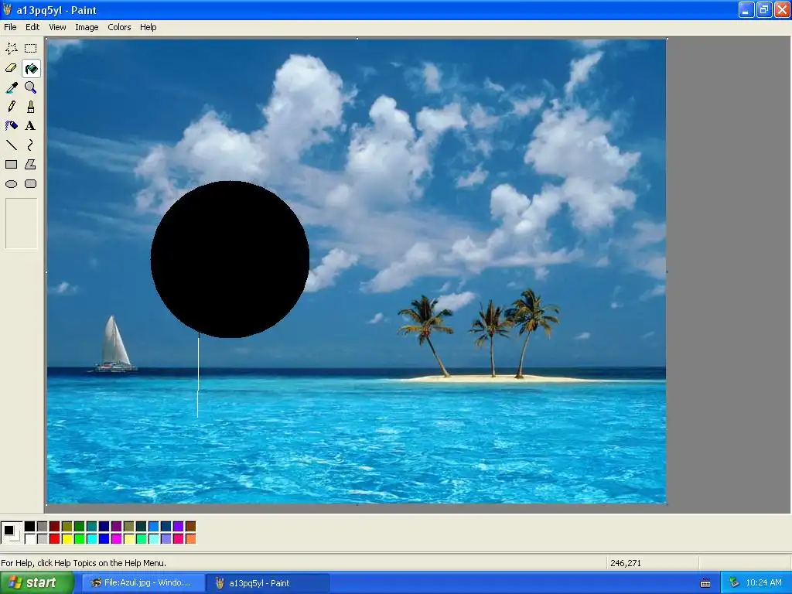
Task: Choose the Brush tool
Action: (x=31, y=107)
